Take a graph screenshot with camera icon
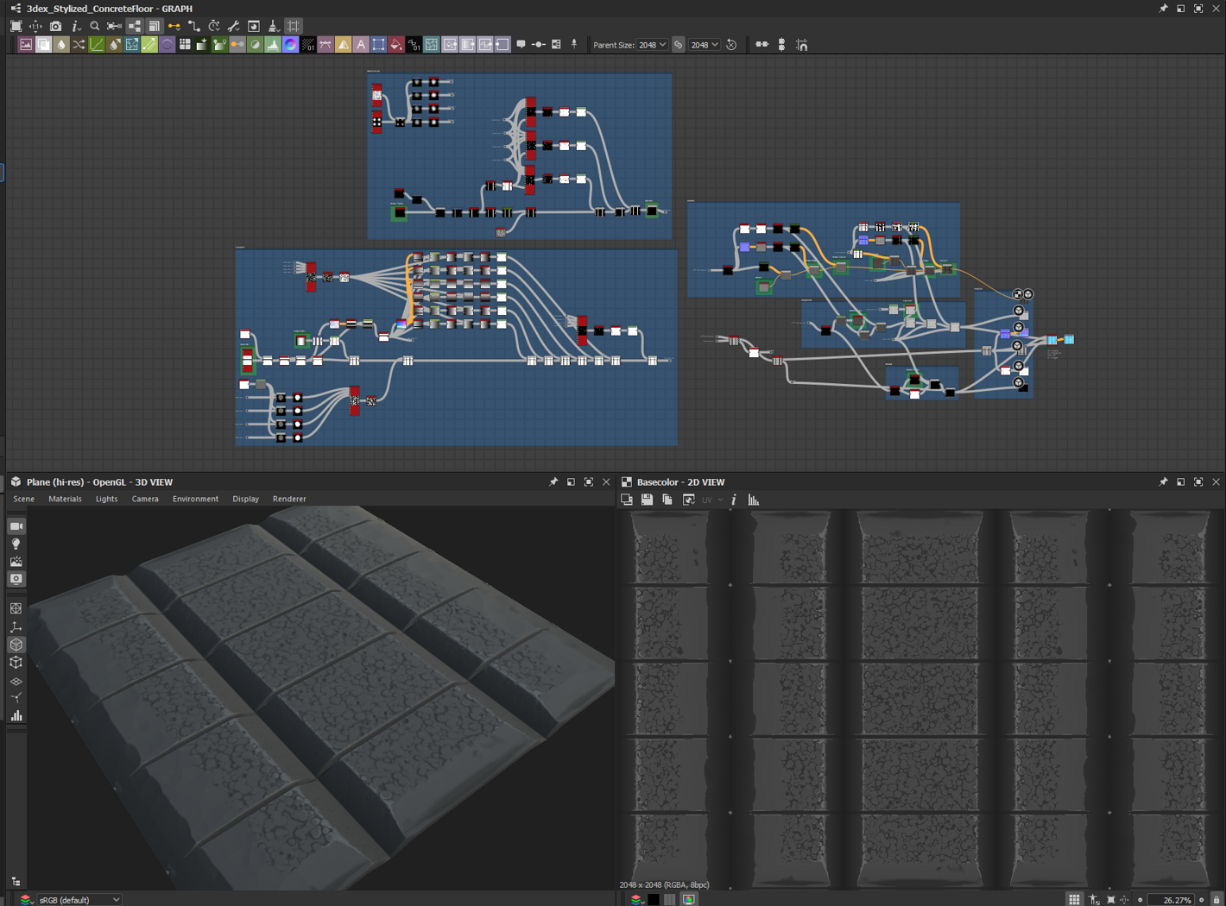This screenshot has width=1226, height=906. coord(55,26)
